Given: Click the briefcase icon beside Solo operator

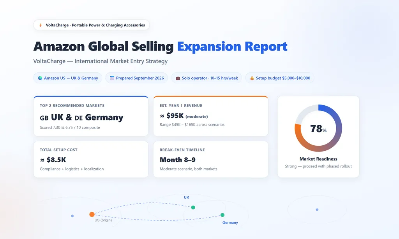Looking at the screenshot, I should (178, 78).
